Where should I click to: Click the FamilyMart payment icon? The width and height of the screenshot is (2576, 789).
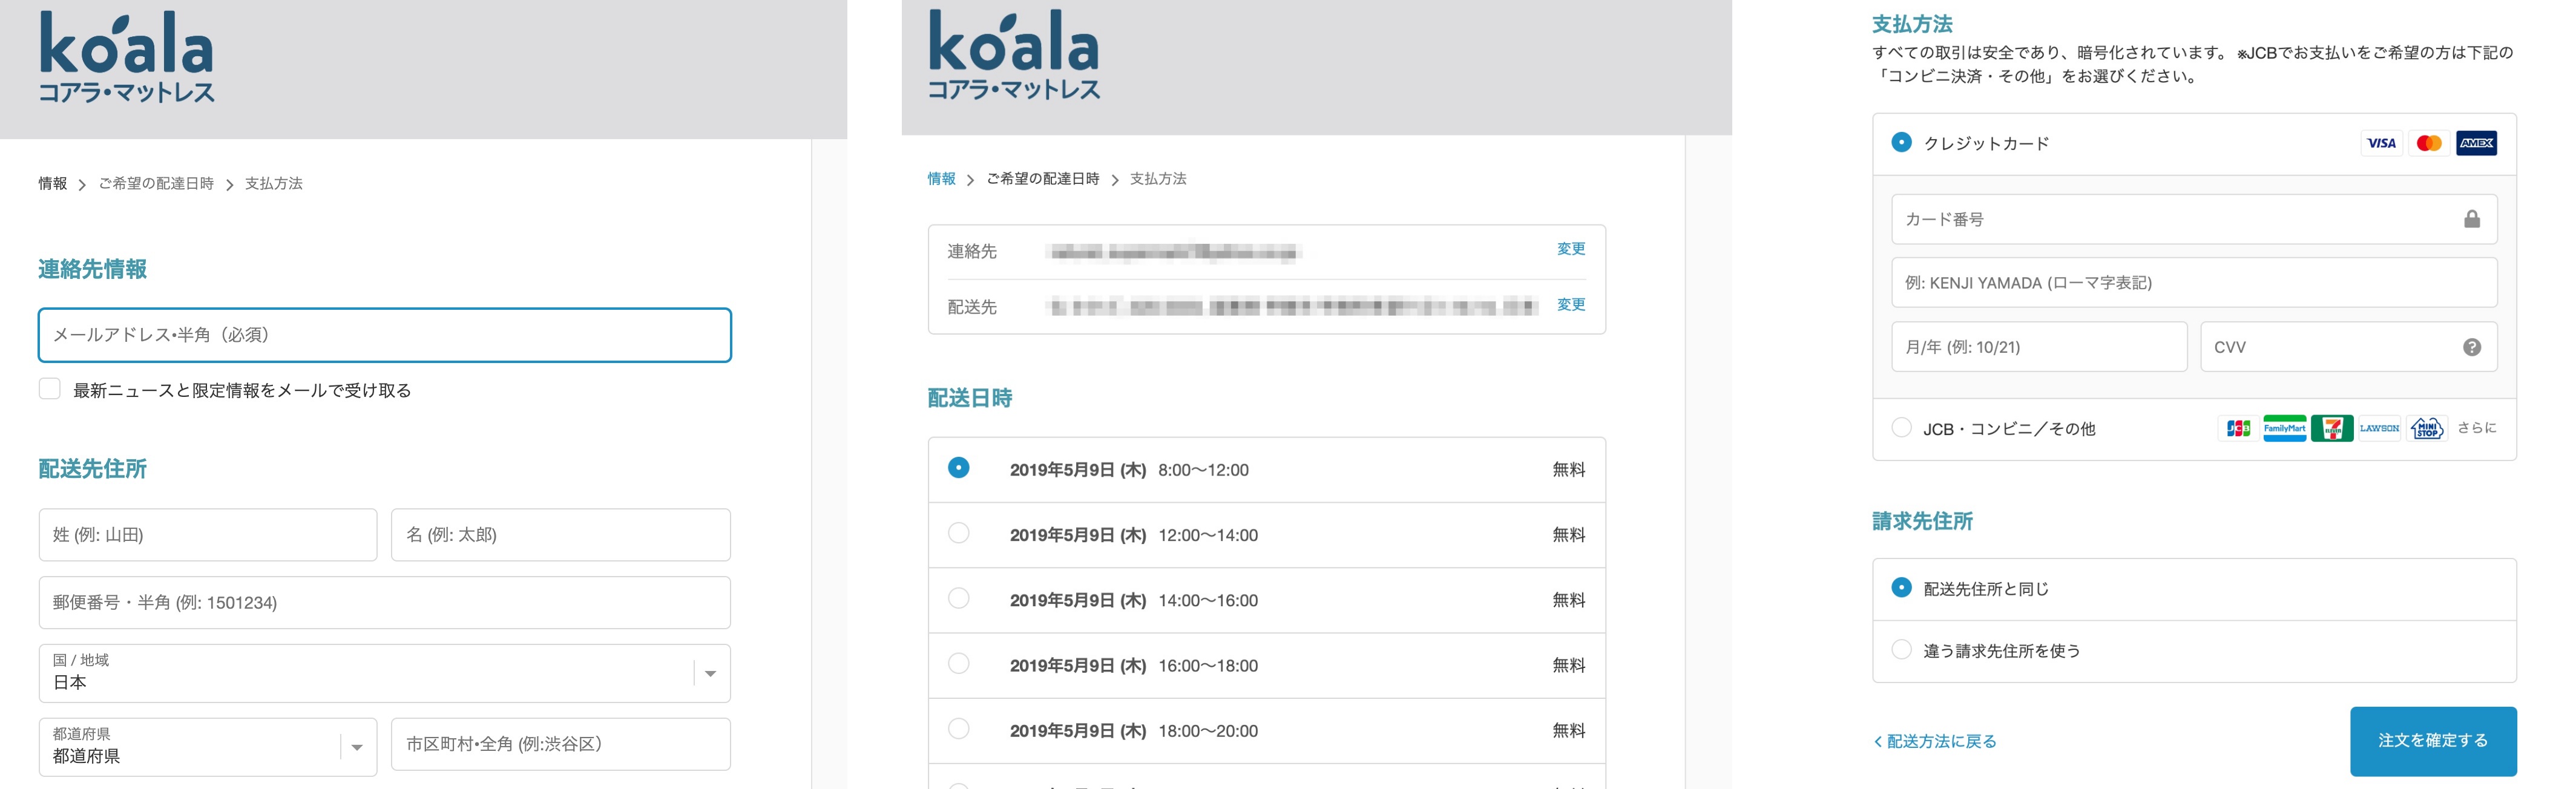coord(2284,428)
